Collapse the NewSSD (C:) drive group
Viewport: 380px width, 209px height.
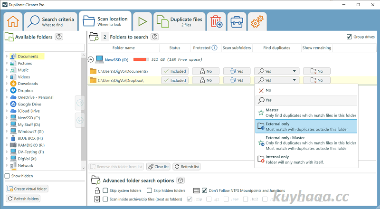[x=91, y=59]
